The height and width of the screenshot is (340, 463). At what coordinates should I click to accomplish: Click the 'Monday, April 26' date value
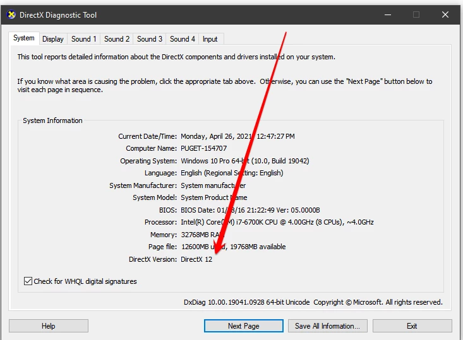(238, 136)
